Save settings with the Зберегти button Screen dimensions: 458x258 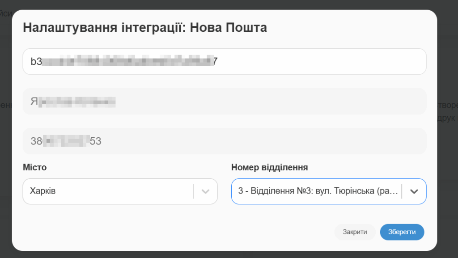402,232
